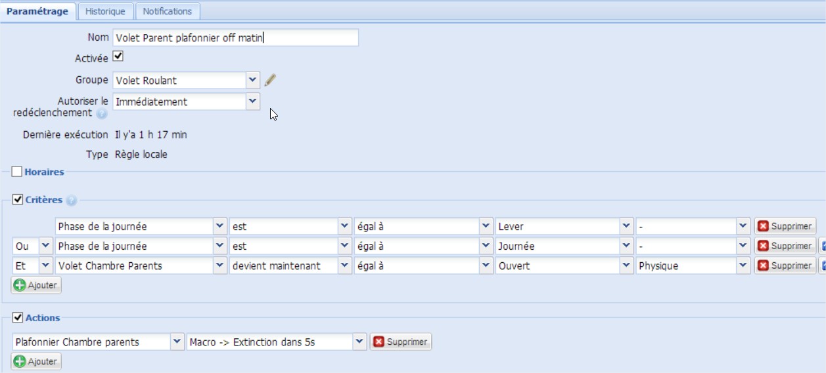Click into the Nom text field
This screenshot has height=373, width=826.
click(x=235, y=38)
